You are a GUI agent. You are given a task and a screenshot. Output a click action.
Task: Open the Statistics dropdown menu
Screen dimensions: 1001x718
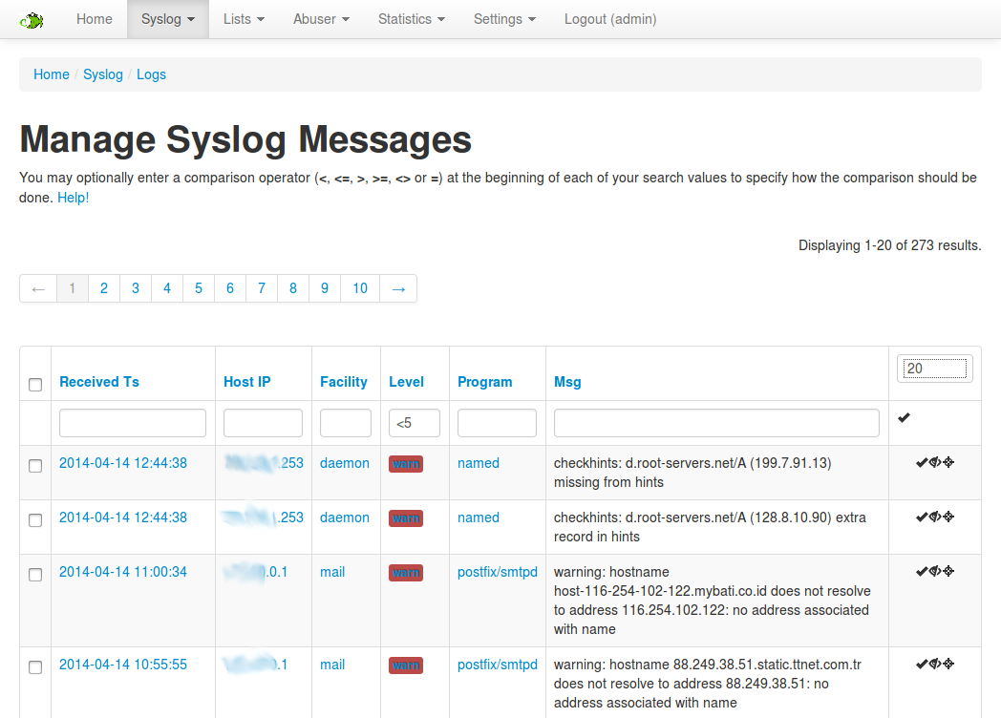tap(411, 19)
